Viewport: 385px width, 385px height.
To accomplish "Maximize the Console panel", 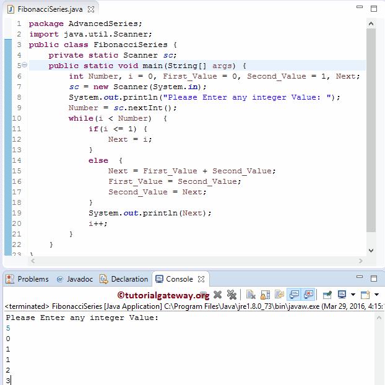I will click(x=374, y=279).
